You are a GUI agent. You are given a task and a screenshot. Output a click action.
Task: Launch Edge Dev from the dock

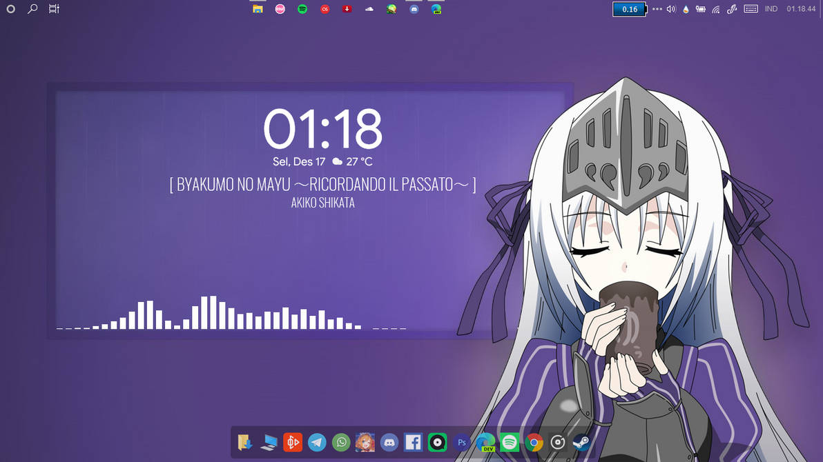coord(485,443)
